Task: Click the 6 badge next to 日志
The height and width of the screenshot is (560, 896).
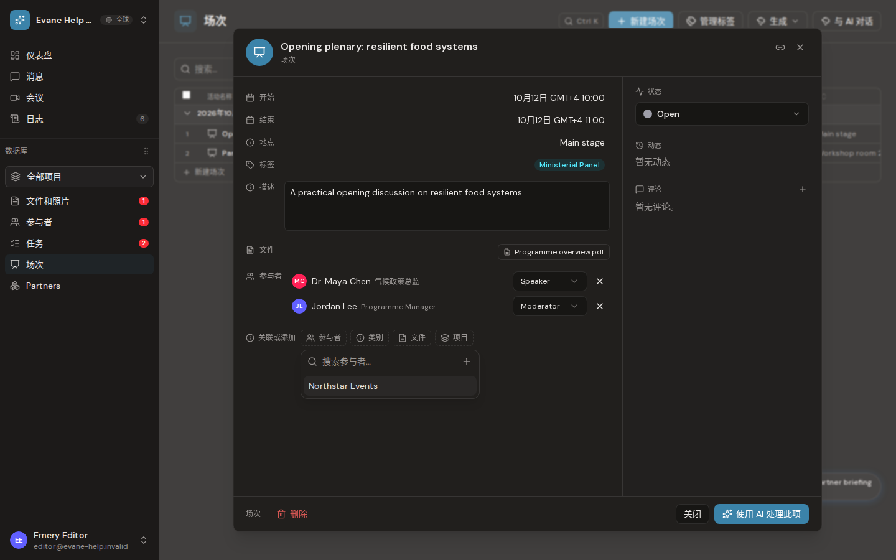Action: 142,119
